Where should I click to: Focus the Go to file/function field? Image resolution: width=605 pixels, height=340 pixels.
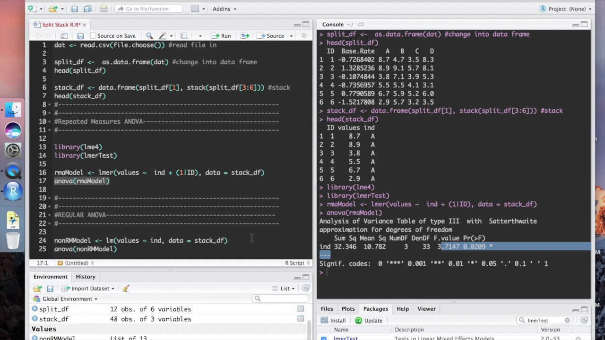coord(148,8)
